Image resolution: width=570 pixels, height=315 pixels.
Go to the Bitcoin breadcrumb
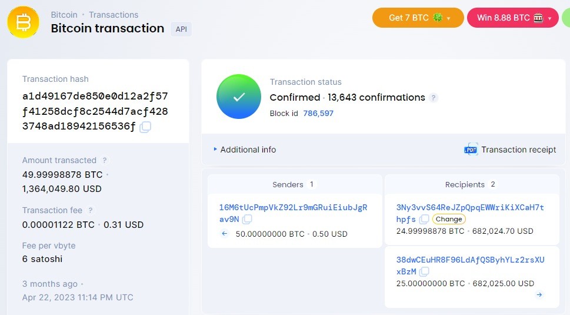[x=64, y=15]
